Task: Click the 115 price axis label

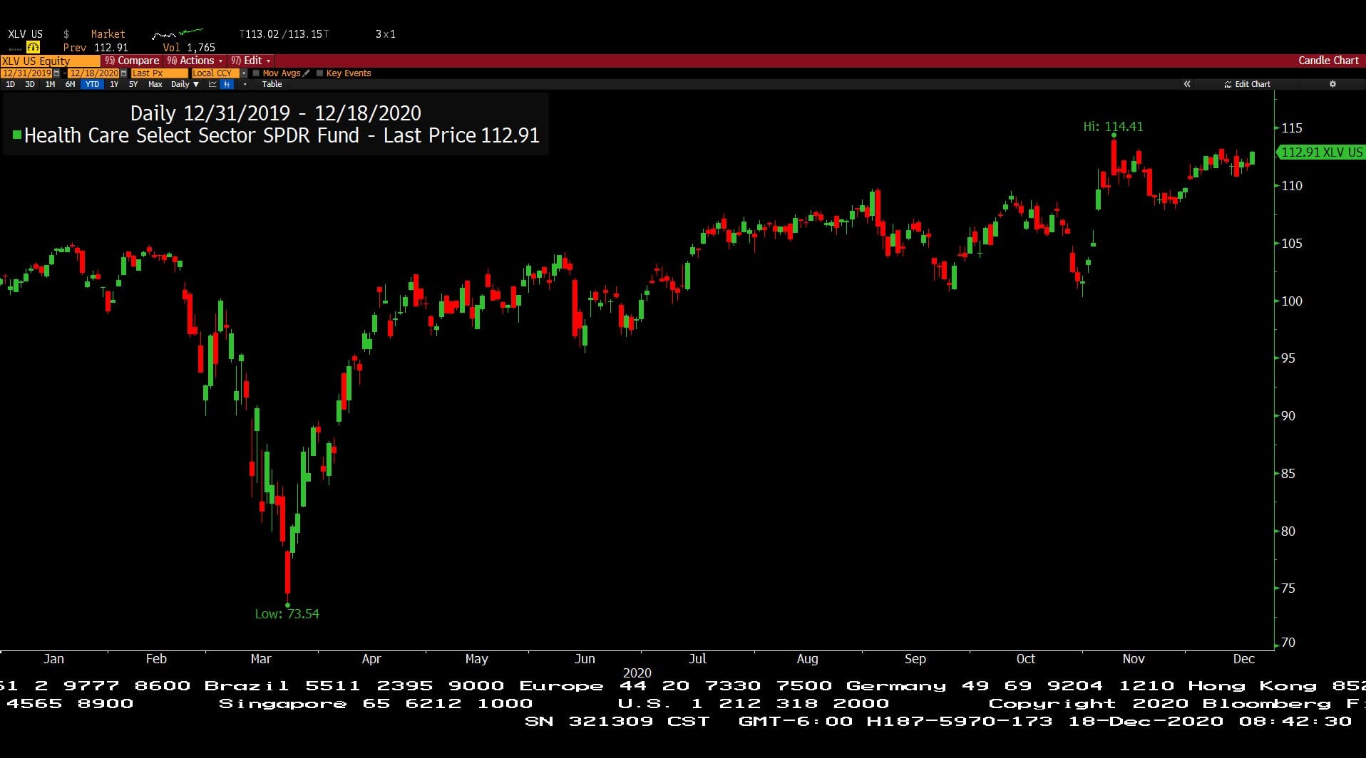Action: [1291, 128]
